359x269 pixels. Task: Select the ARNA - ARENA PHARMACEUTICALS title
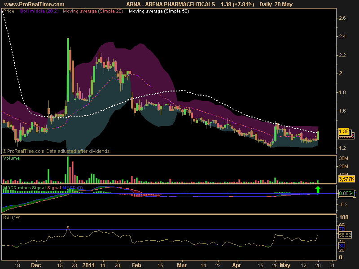[x=171, y=4]
